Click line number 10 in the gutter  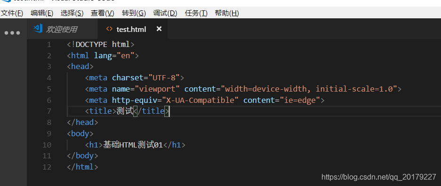[47, 145]
